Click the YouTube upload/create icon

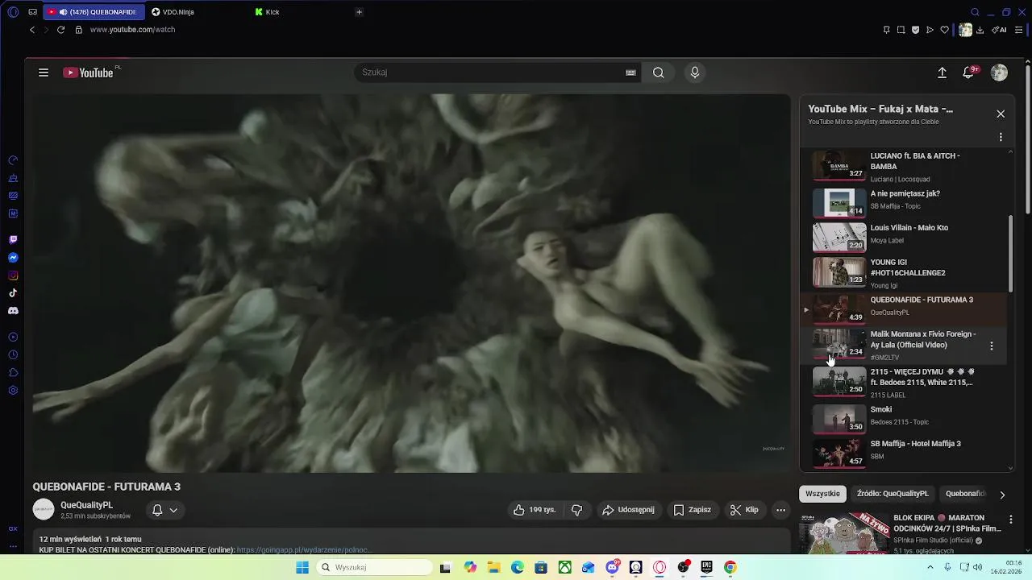(x=942, y=72)
